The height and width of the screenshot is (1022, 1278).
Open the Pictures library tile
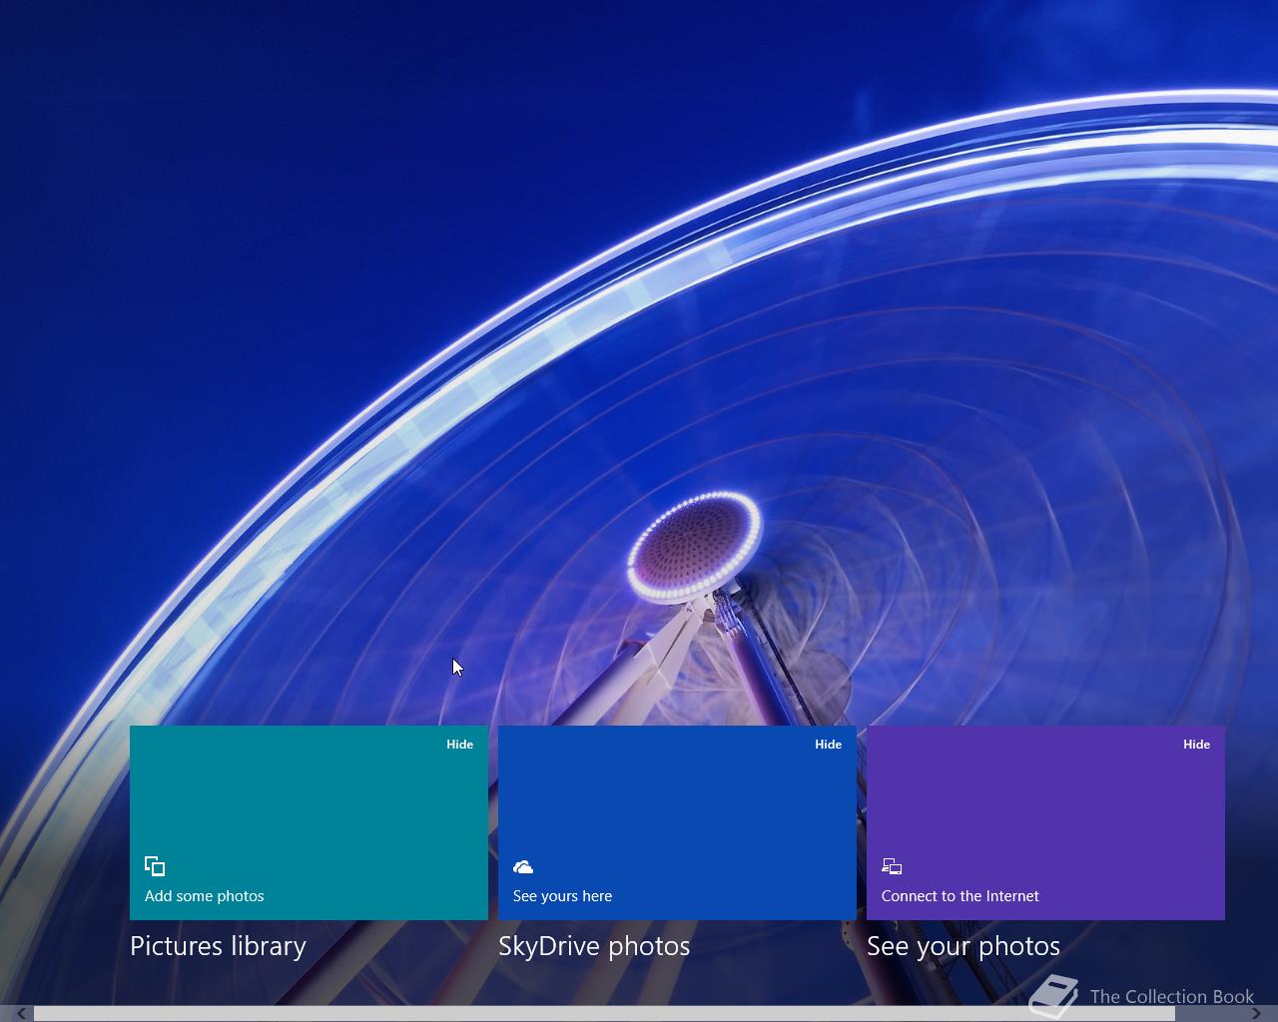(309, 822)
